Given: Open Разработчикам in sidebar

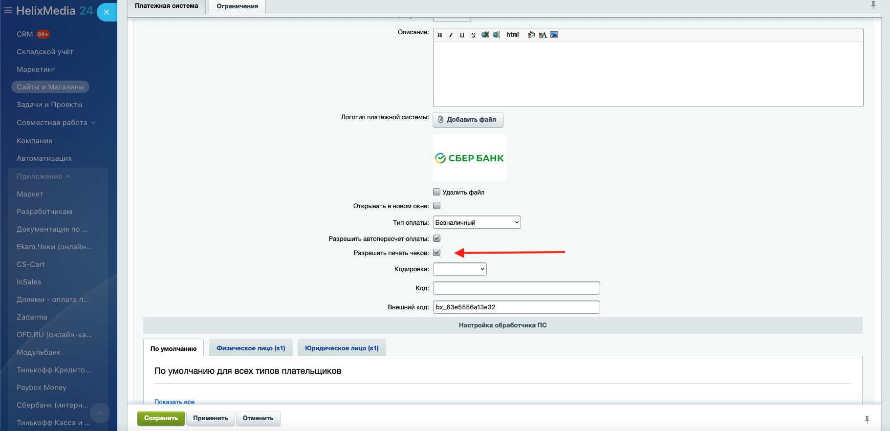Looking at the screenshot, I should click(44, 212).
